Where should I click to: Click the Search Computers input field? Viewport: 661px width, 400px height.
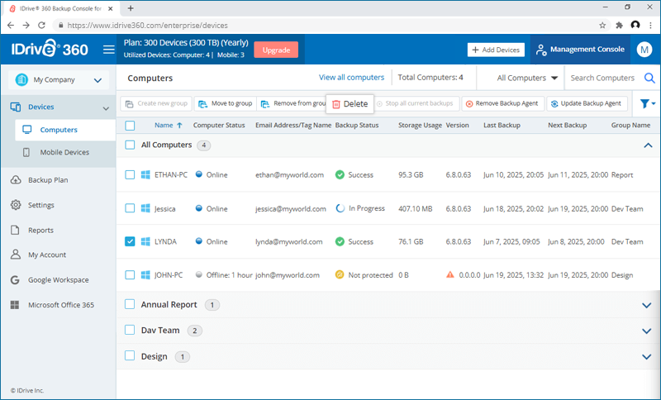pyautogui.click(x=603, y=79)
